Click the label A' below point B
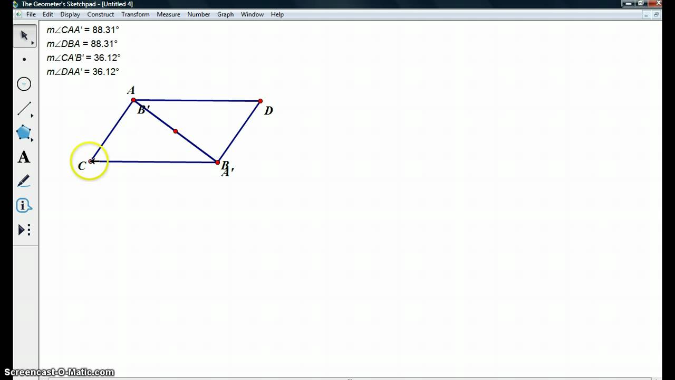This screenshot has width=675, height=380. point(227,172)
